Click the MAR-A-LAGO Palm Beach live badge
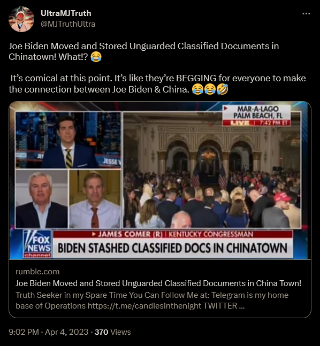320x346 pixels. pyautogui.click(x=256, y=116)
